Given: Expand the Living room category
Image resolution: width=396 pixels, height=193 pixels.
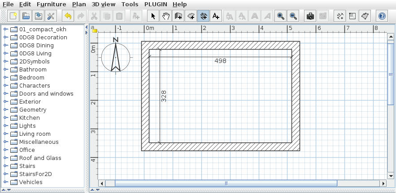Looking at the screenshot, I should point(5,134).
